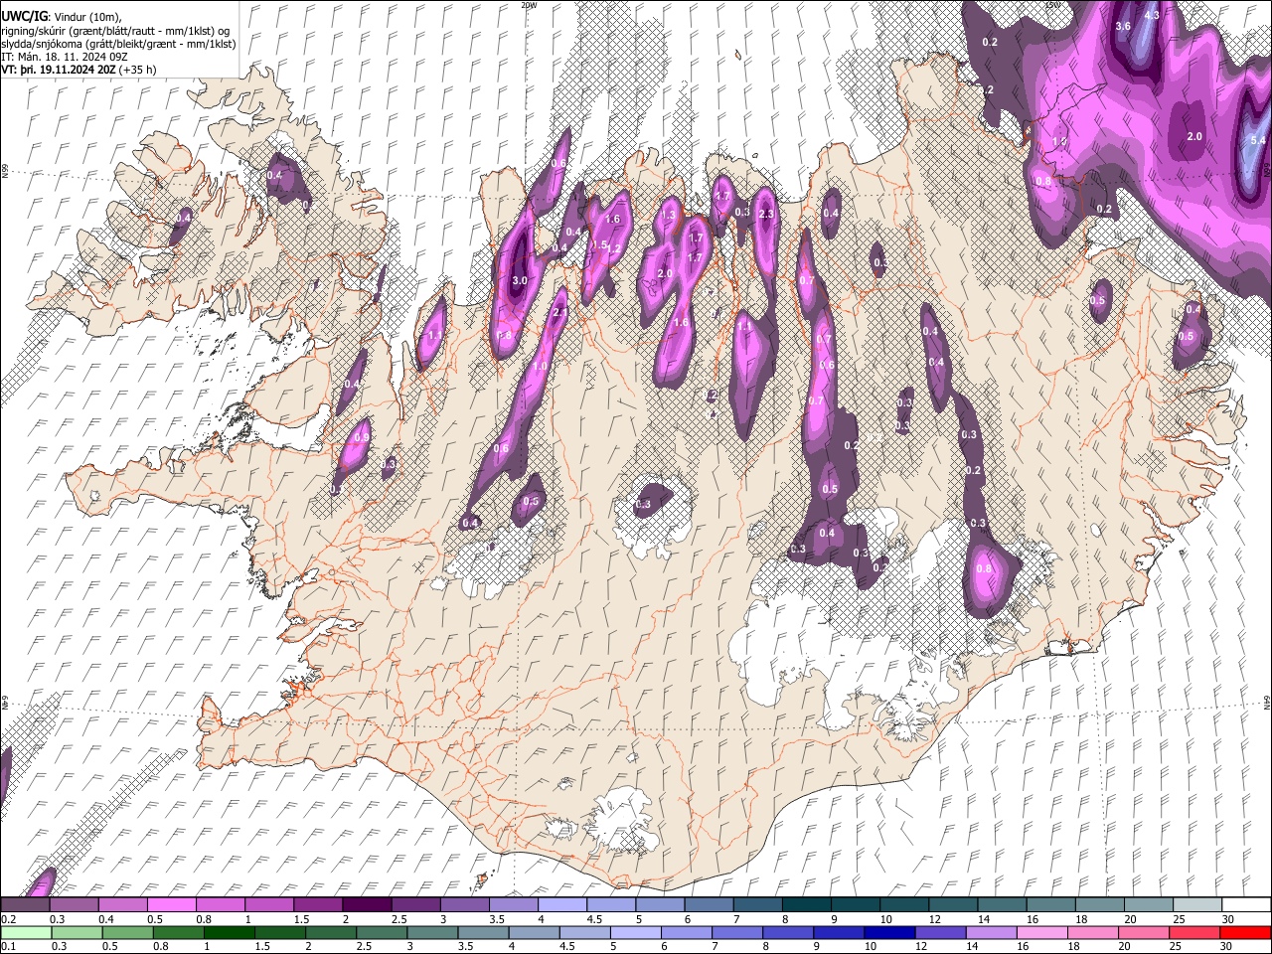
Task: Click the 'Vindur (10m)' description text
Action: 86,17
